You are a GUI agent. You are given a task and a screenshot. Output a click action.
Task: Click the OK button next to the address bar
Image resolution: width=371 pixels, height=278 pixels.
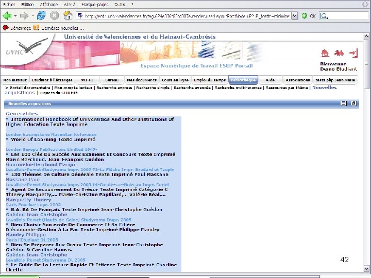pyautogui.click(x=313, y=16)
